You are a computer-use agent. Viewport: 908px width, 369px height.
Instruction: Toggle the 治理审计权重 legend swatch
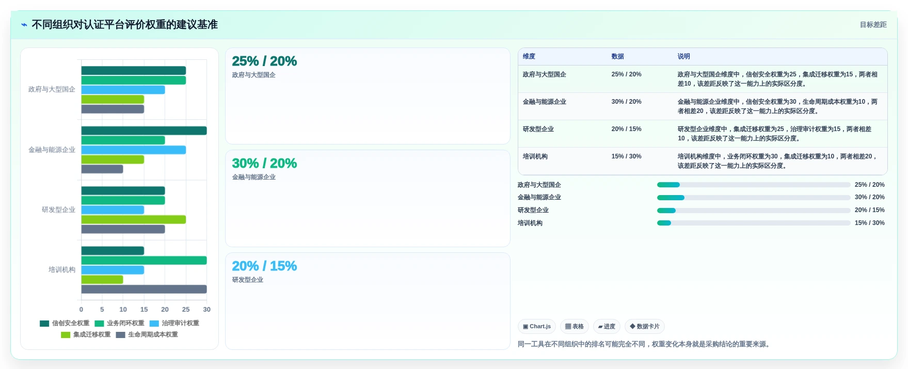[x=154, y=323]
